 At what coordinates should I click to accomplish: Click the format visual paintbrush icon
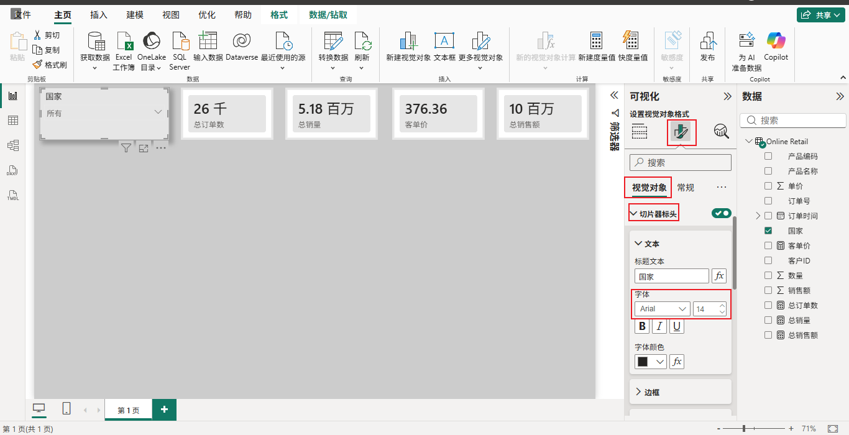tap(681, 131)
